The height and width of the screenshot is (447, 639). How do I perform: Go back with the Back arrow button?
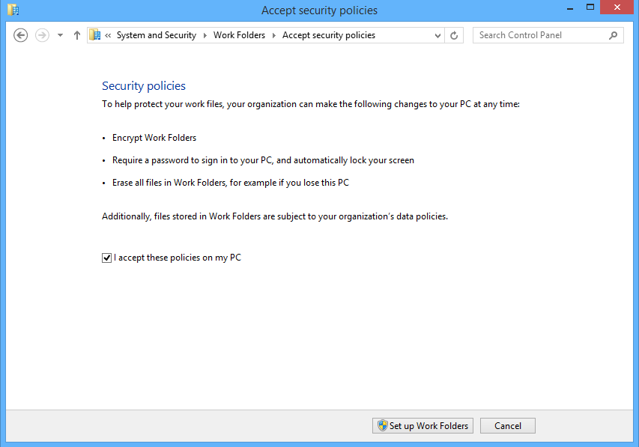point(20,35)
